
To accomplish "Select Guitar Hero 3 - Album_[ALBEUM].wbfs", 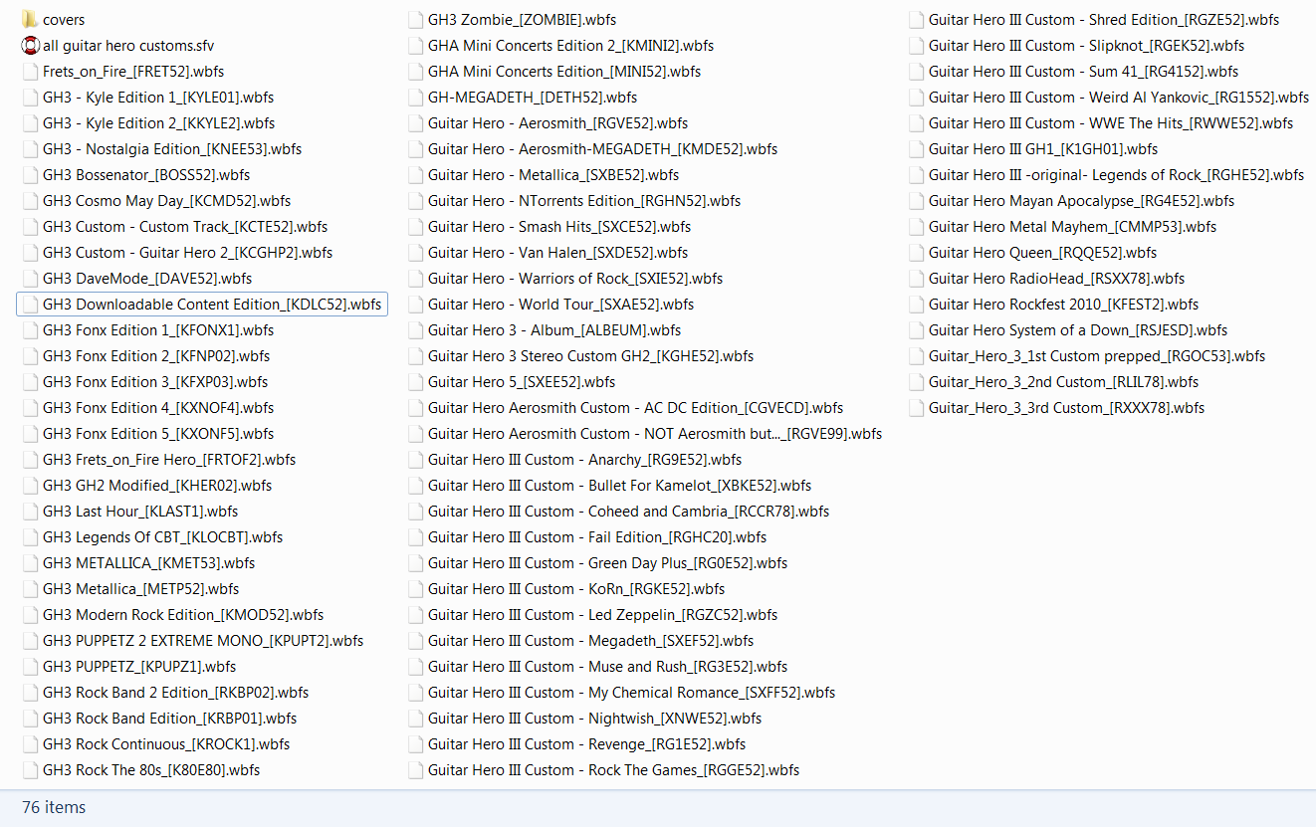I will pos(554,330).
